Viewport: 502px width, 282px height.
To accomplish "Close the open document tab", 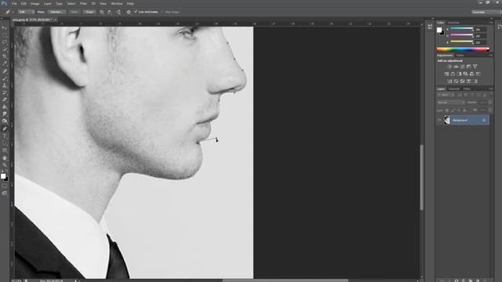I will [x=55, y=20].
